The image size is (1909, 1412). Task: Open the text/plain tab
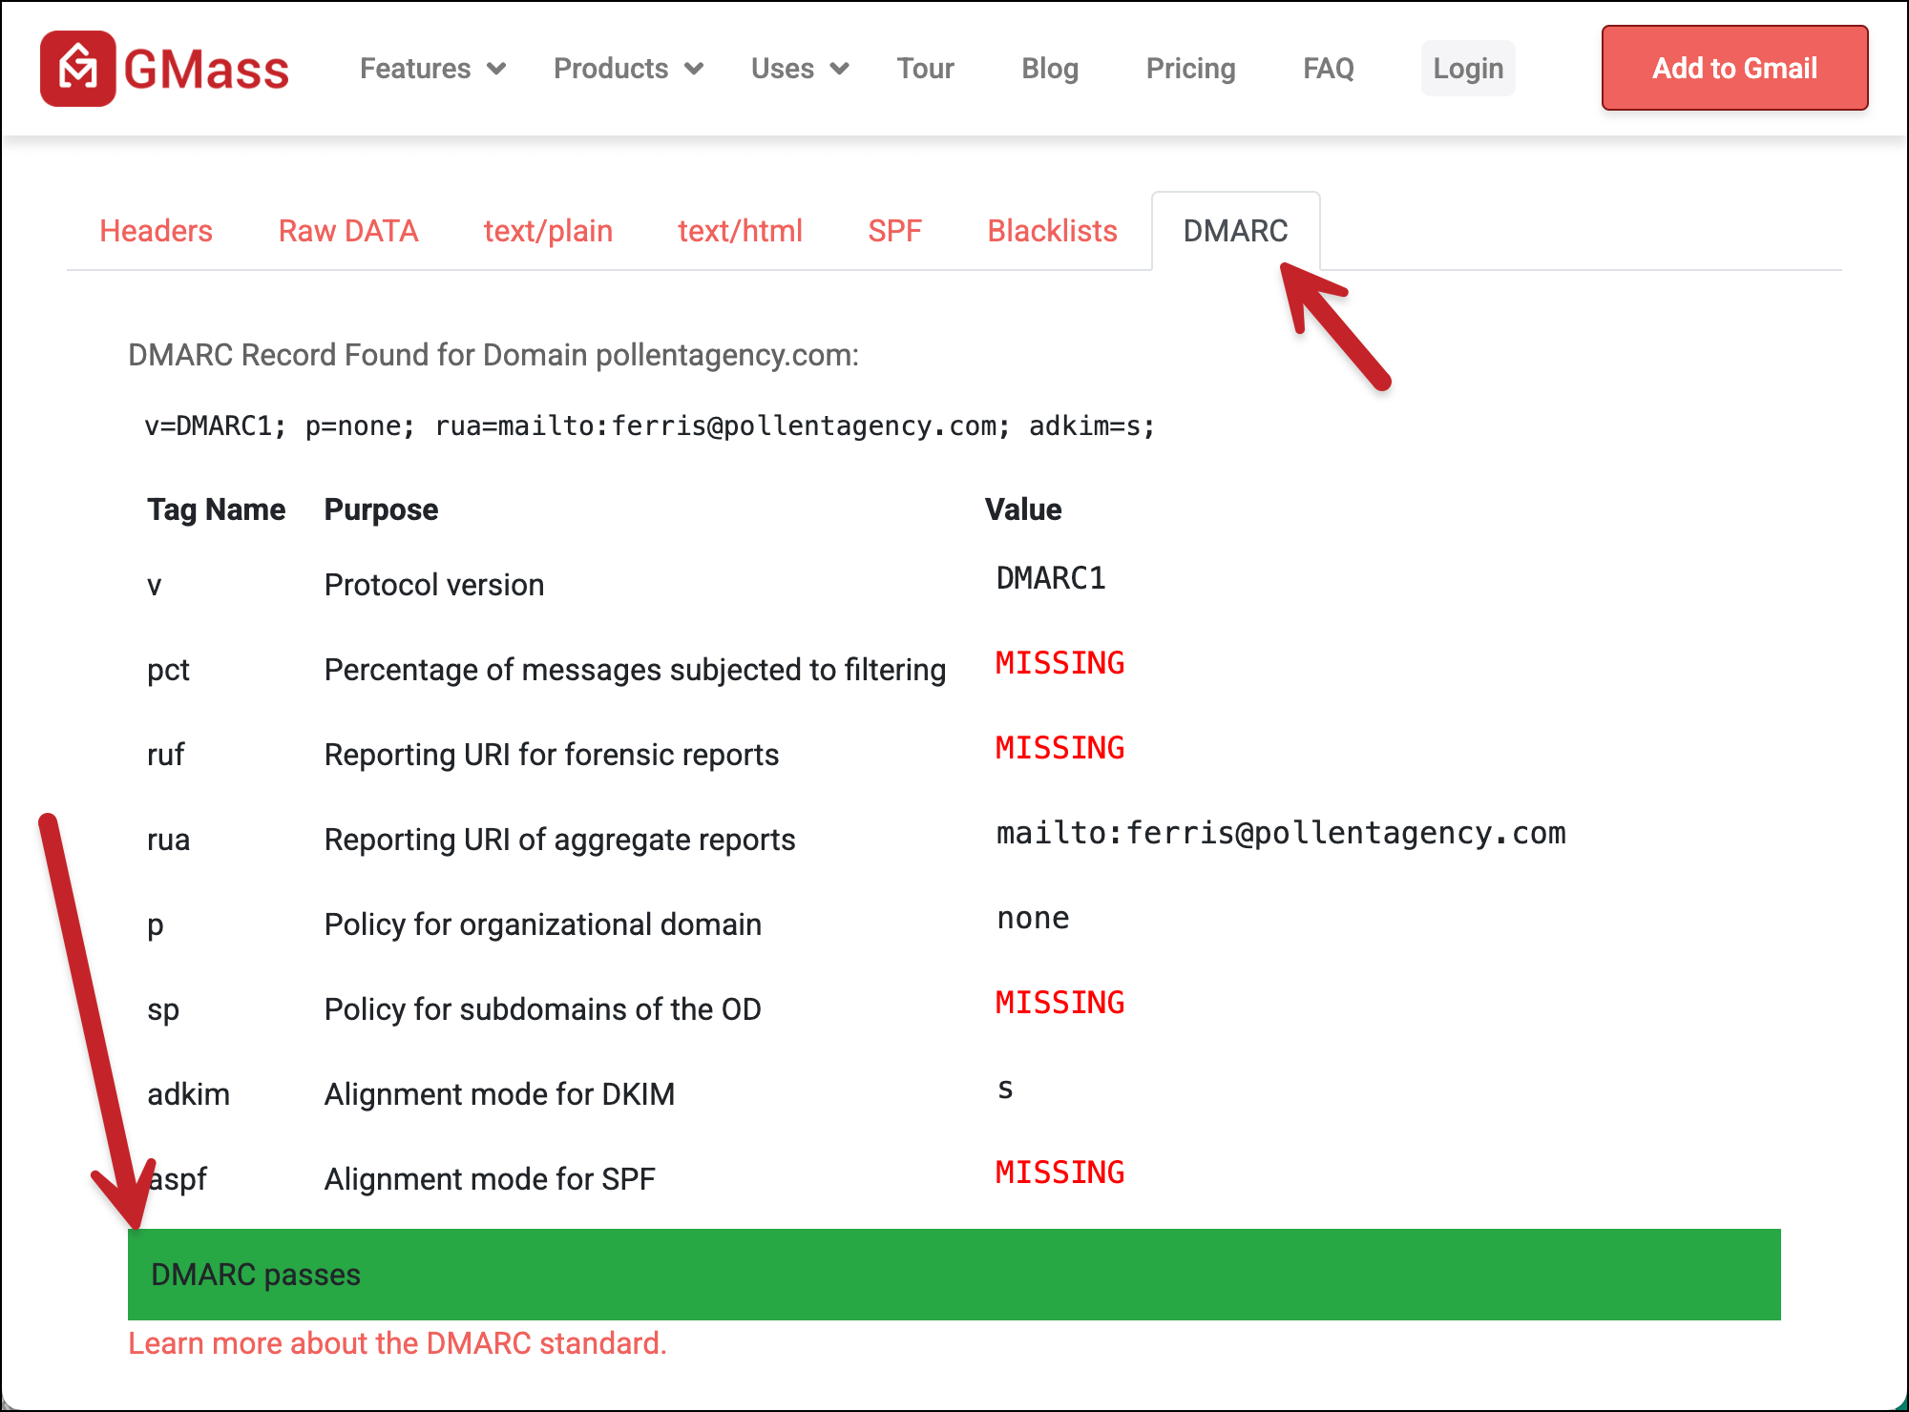(548, 231)
